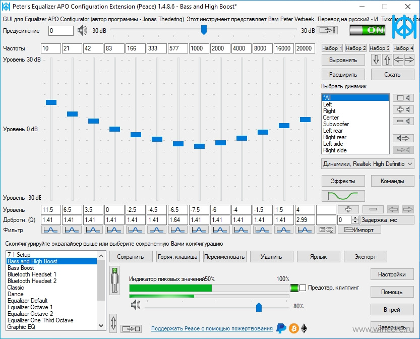Shift all gains up with up arrow

tap(387, 60)
